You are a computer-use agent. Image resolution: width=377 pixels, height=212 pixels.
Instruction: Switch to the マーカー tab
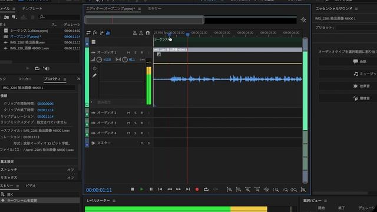click(x=25, y=79)
